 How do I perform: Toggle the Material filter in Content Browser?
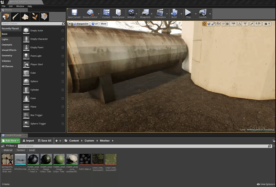coord(8,150)
